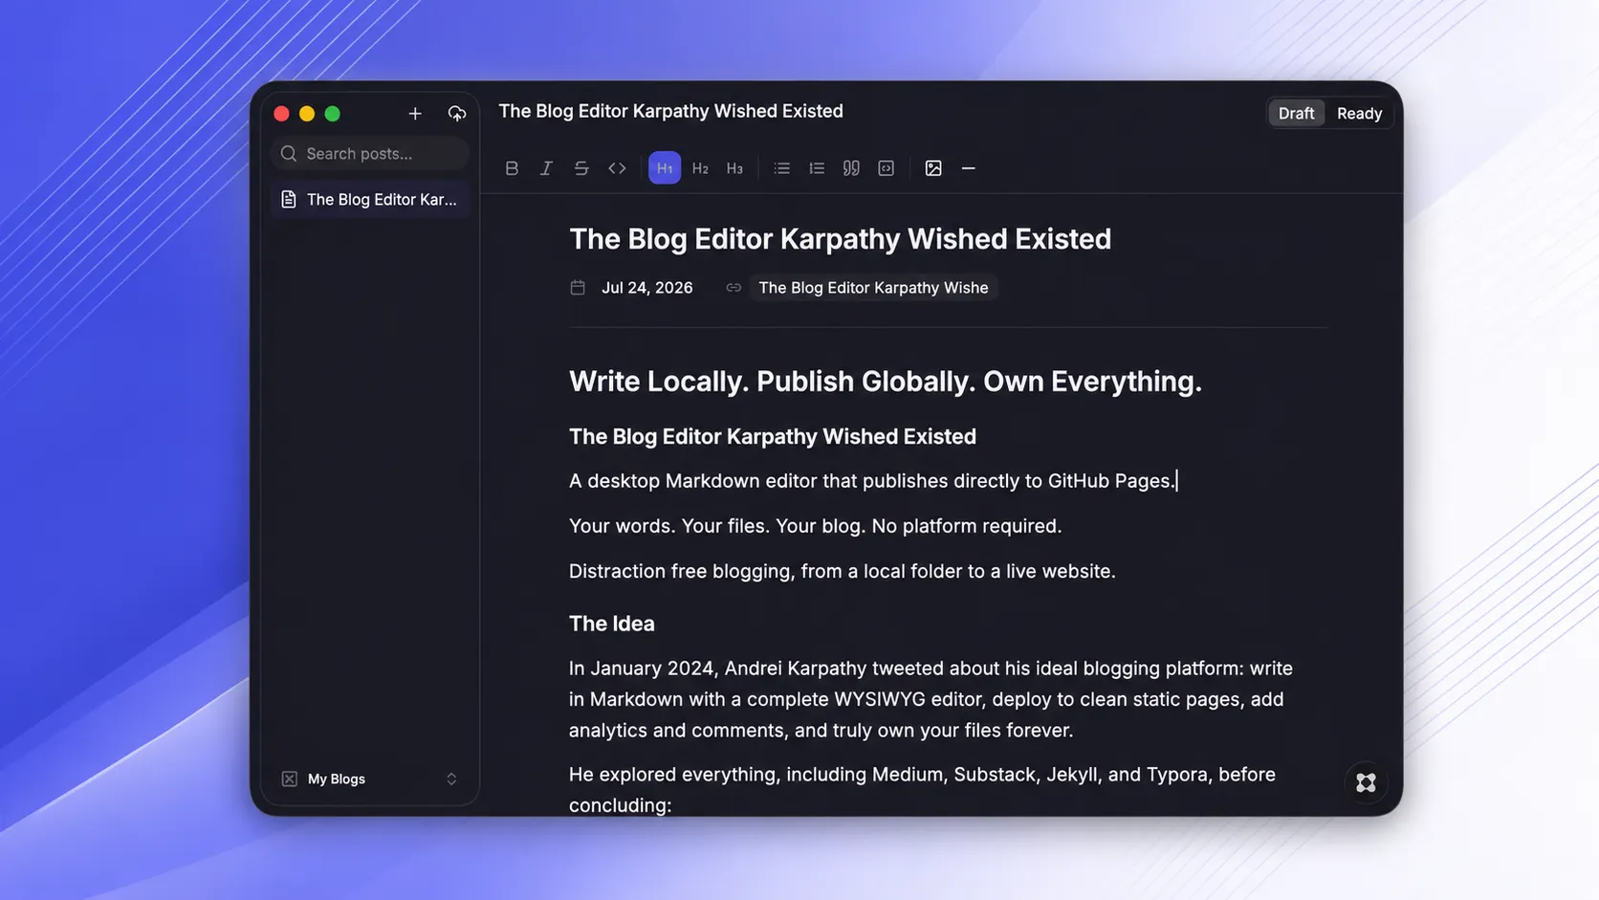Select the post 'The Blog Editor Kar...' in sidebar
Viewport: 1599px width, 900px height.
point(370,199)
